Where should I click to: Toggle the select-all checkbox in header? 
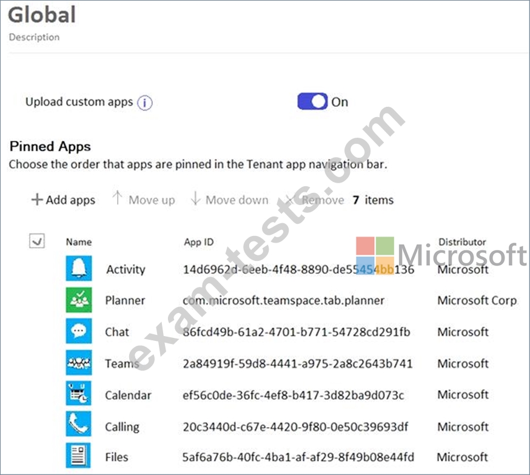pyautogui.click(x=36, y=241)
